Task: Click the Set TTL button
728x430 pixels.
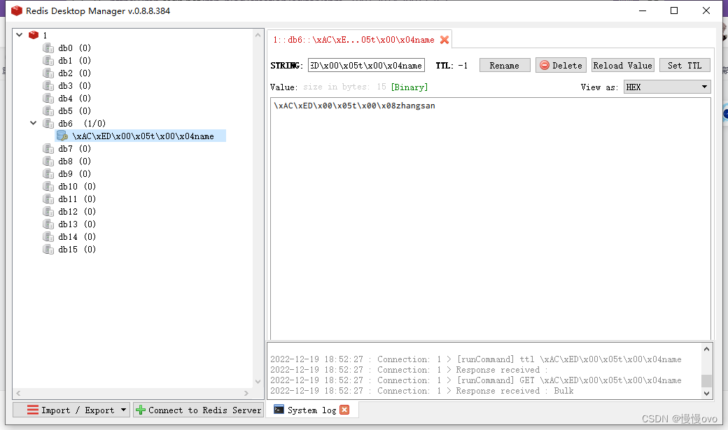Action: (684, 65)
